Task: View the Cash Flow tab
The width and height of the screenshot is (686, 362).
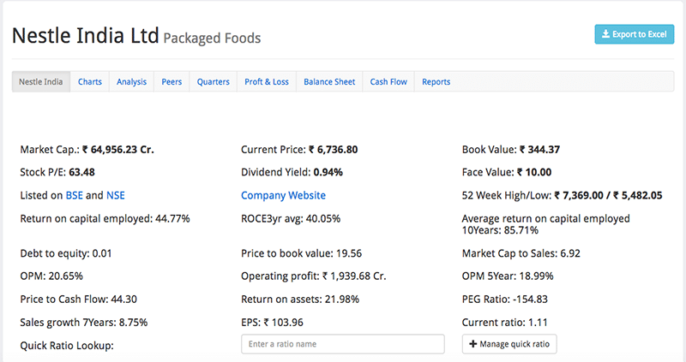Action: 388,81
